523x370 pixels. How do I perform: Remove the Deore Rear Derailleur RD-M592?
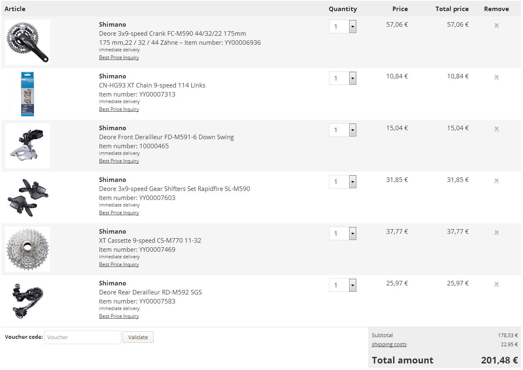pyautogui.click(x=496, y=284)
